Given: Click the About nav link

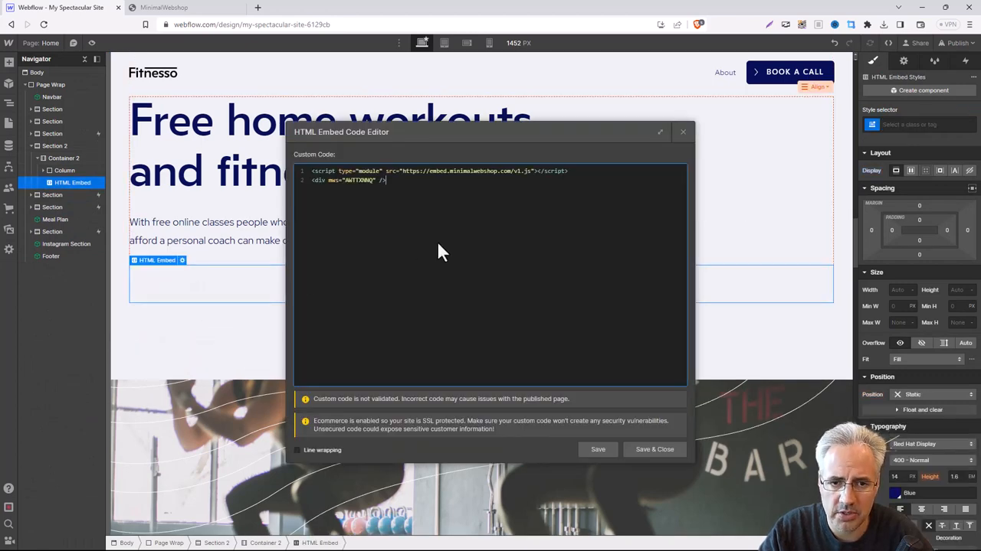Looking at the screenshot, I should [x=725, y=73].
